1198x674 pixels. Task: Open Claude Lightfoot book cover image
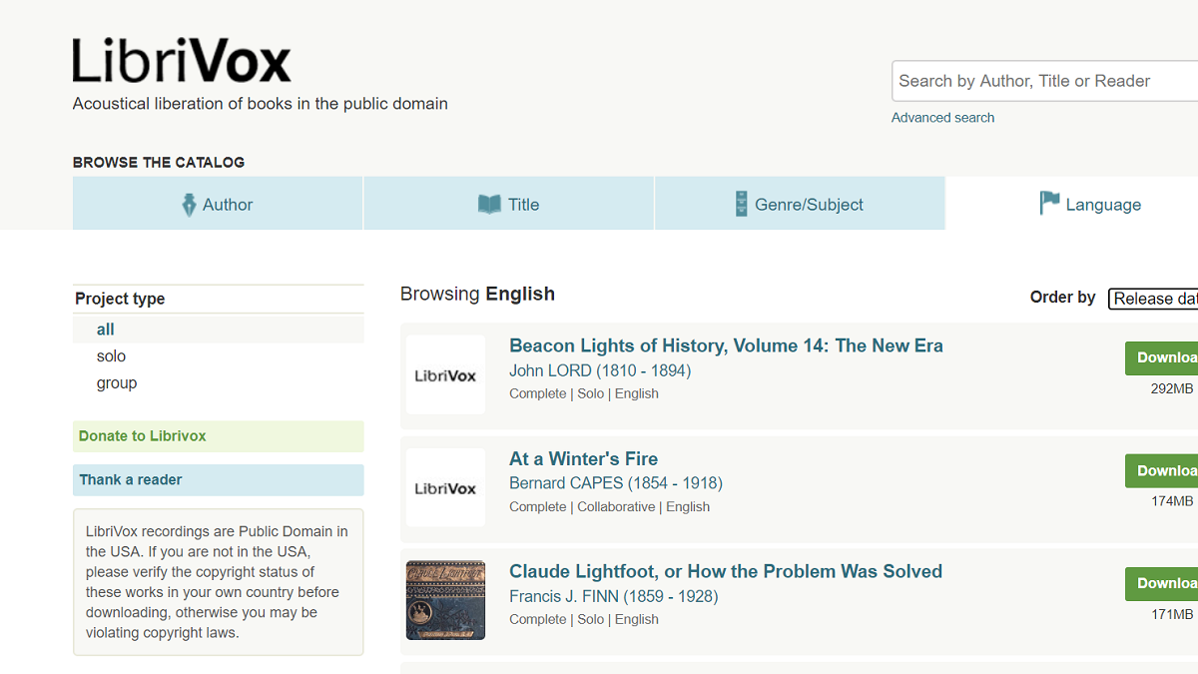pyautogui.click(x=445, y=600)
